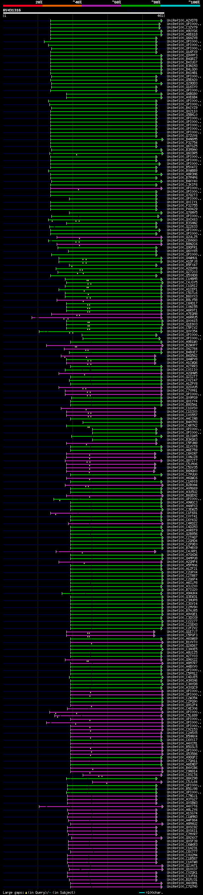Select hit label UniRef100_Q6KZ98
203x895 pixels.
pyautogui.click(x=182, y=778)
